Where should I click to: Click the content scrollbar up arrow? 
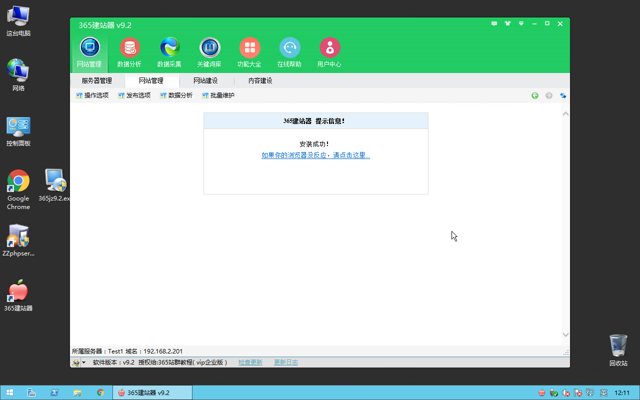pyautogui.click(x=565, y=114)
